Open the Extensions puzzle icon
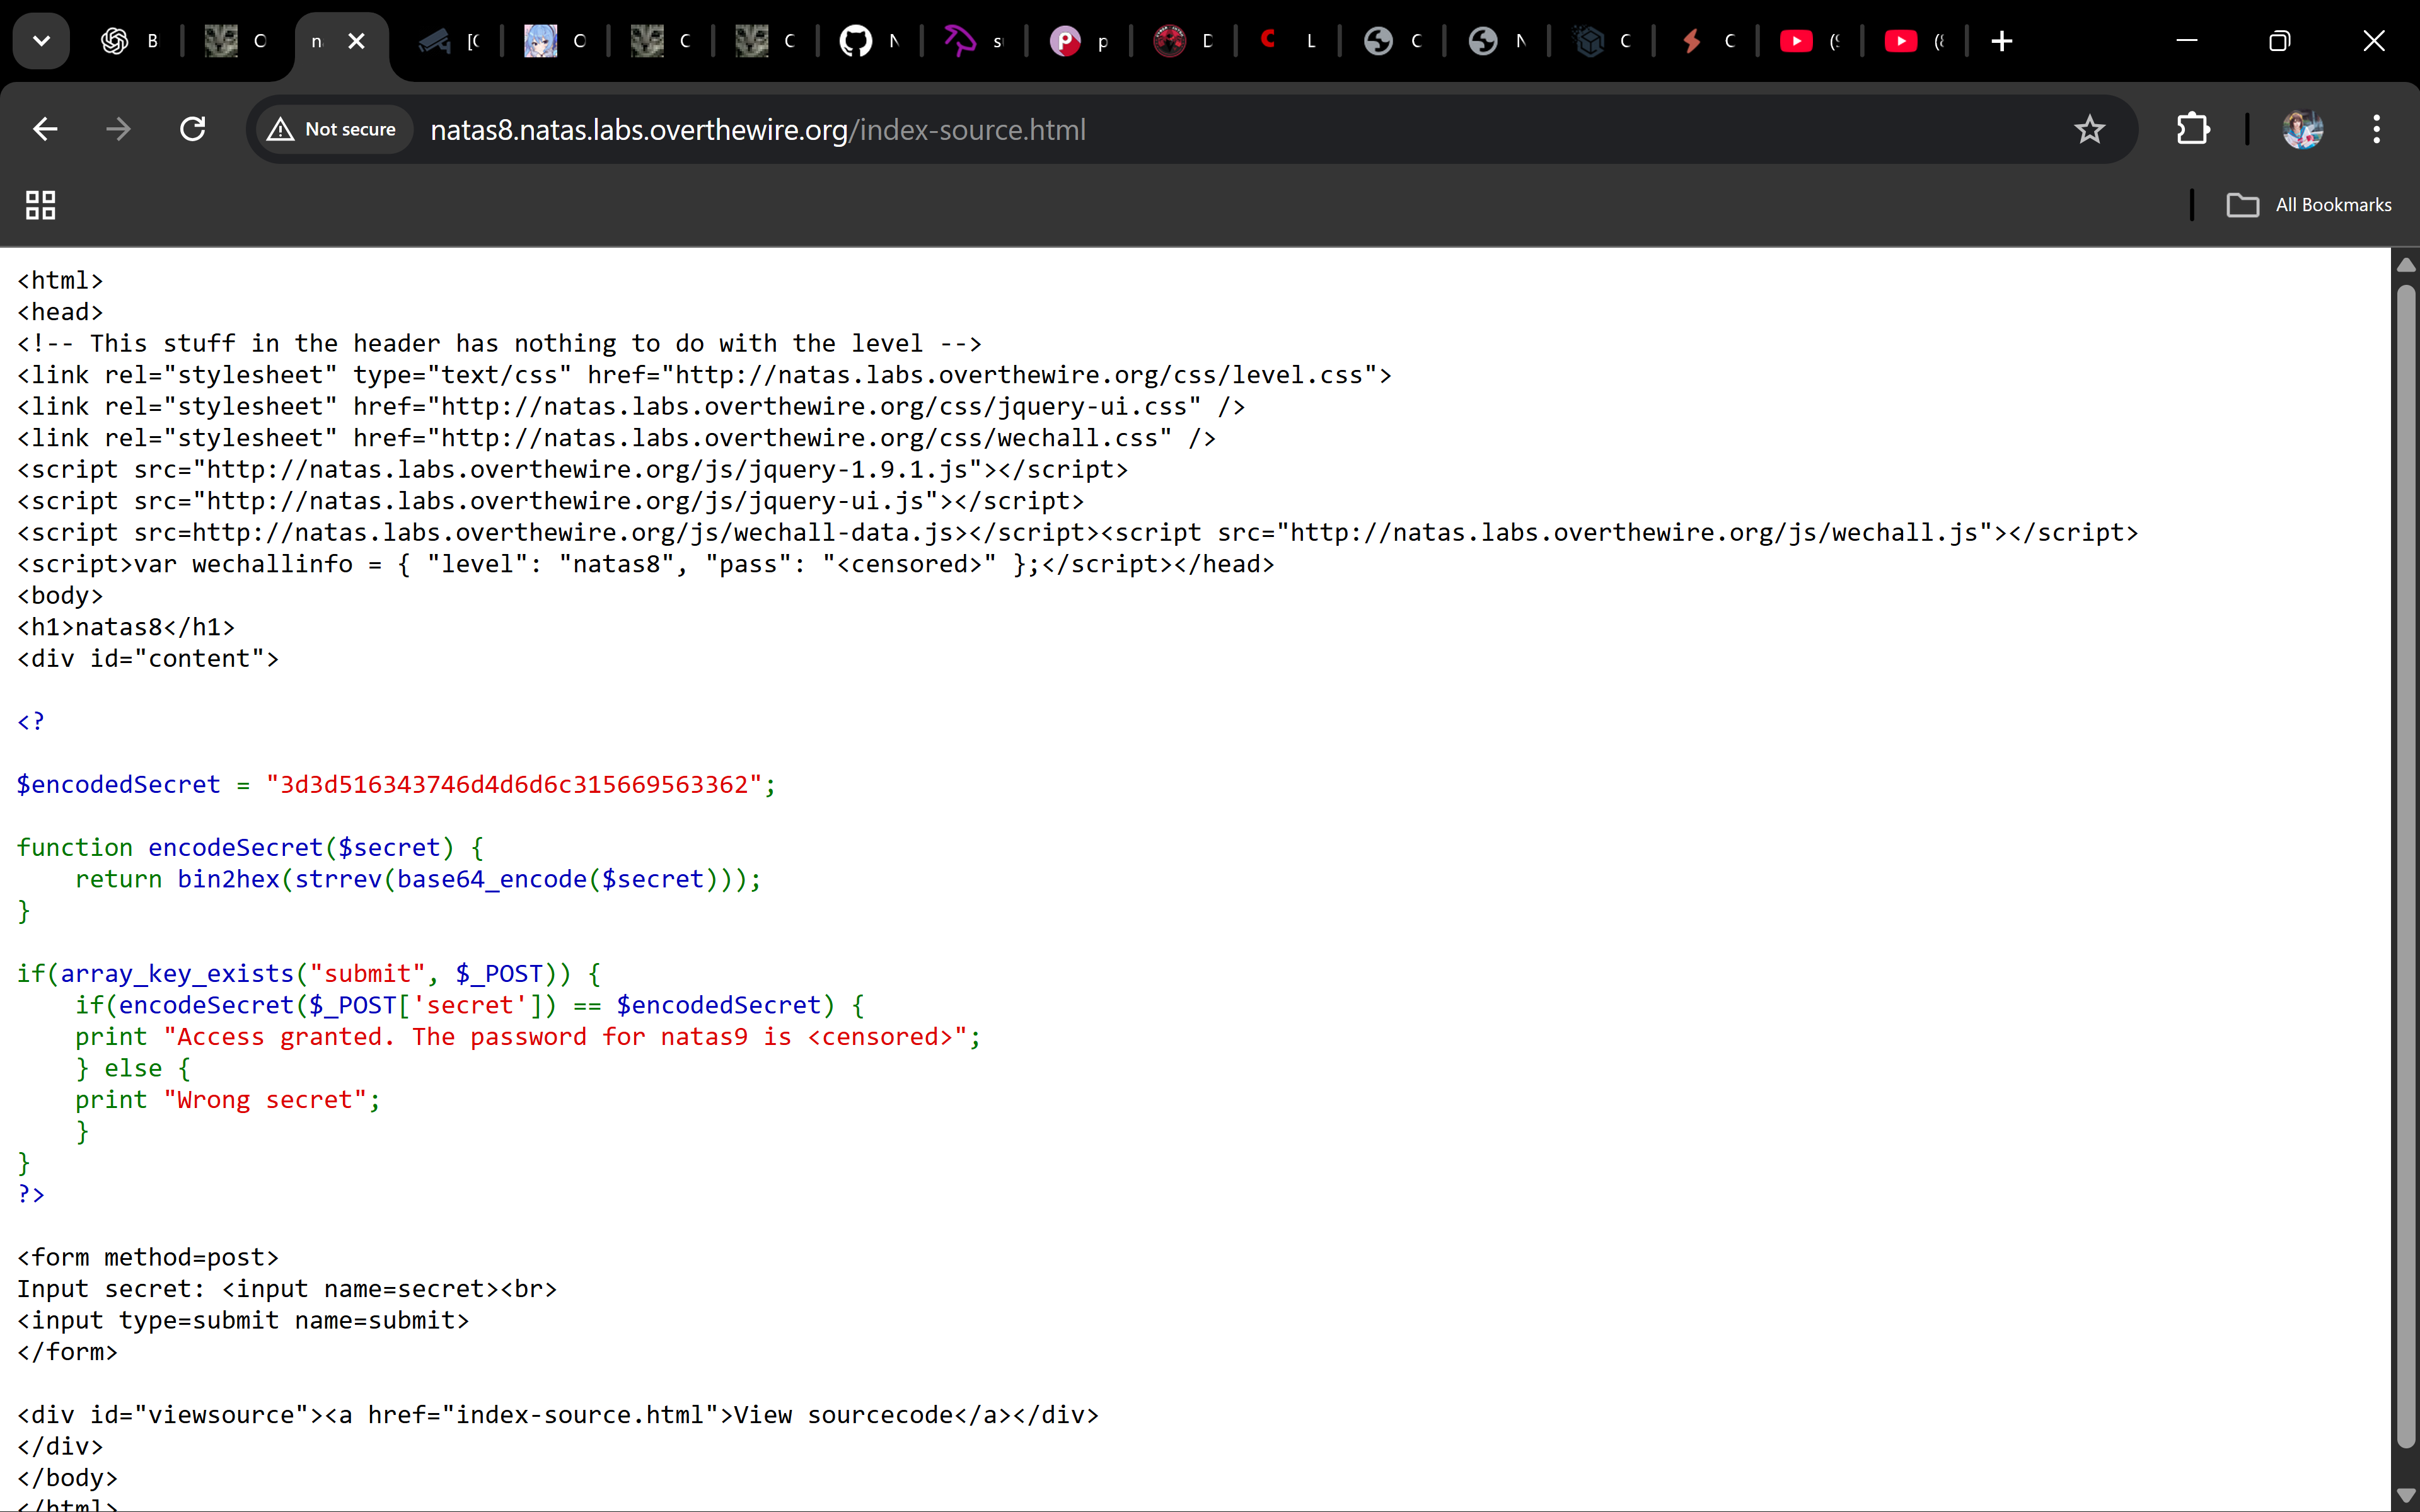This screenshot has height=1512, width=2420. click(x=2192, y=129)
